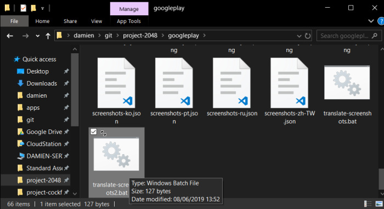Click the search magnifier icon
This screenshot has height=209, width=384.
coord(375,36)
